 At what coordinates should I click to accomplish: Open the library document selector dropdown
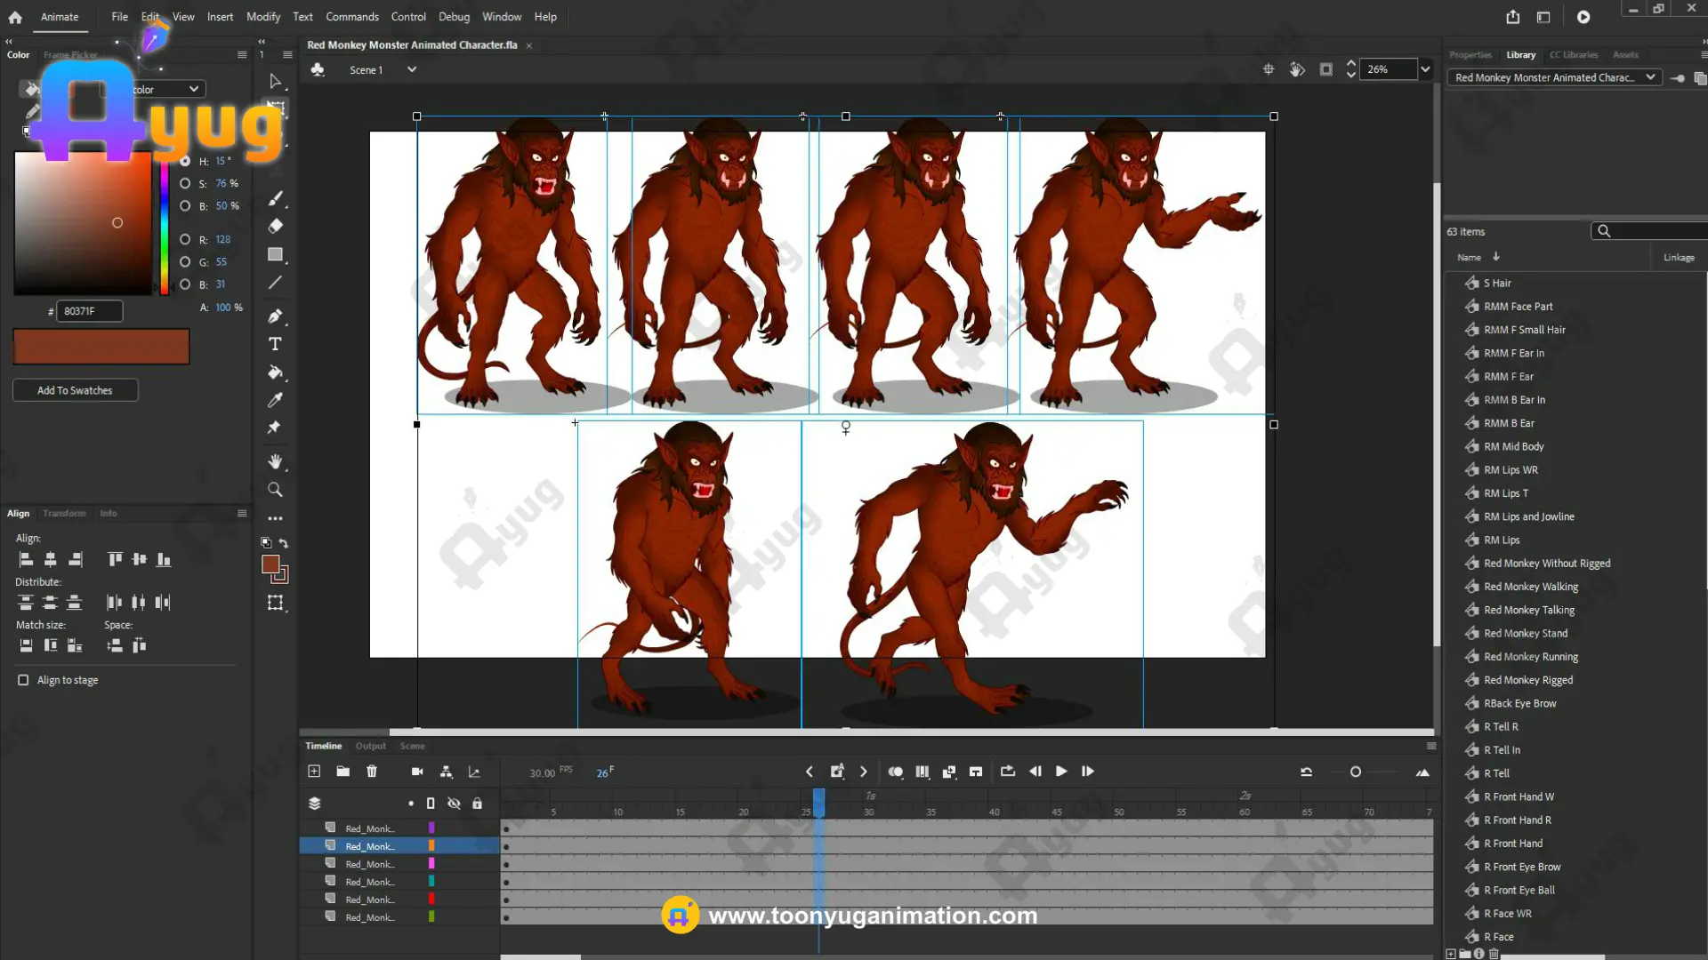[x=1650, y=77]
